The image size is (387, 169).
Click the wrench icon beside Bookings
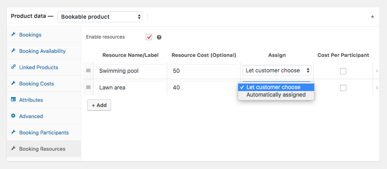[x=13, y=35]
